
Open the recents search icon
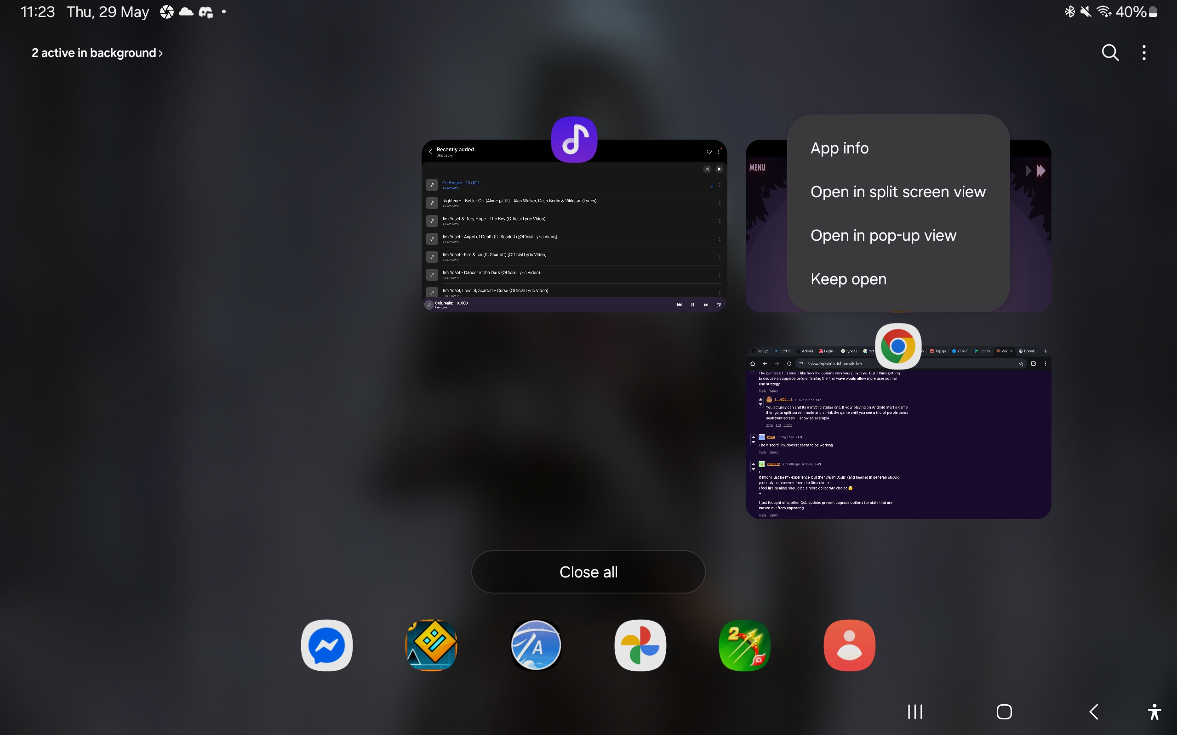coord(1110,52)
